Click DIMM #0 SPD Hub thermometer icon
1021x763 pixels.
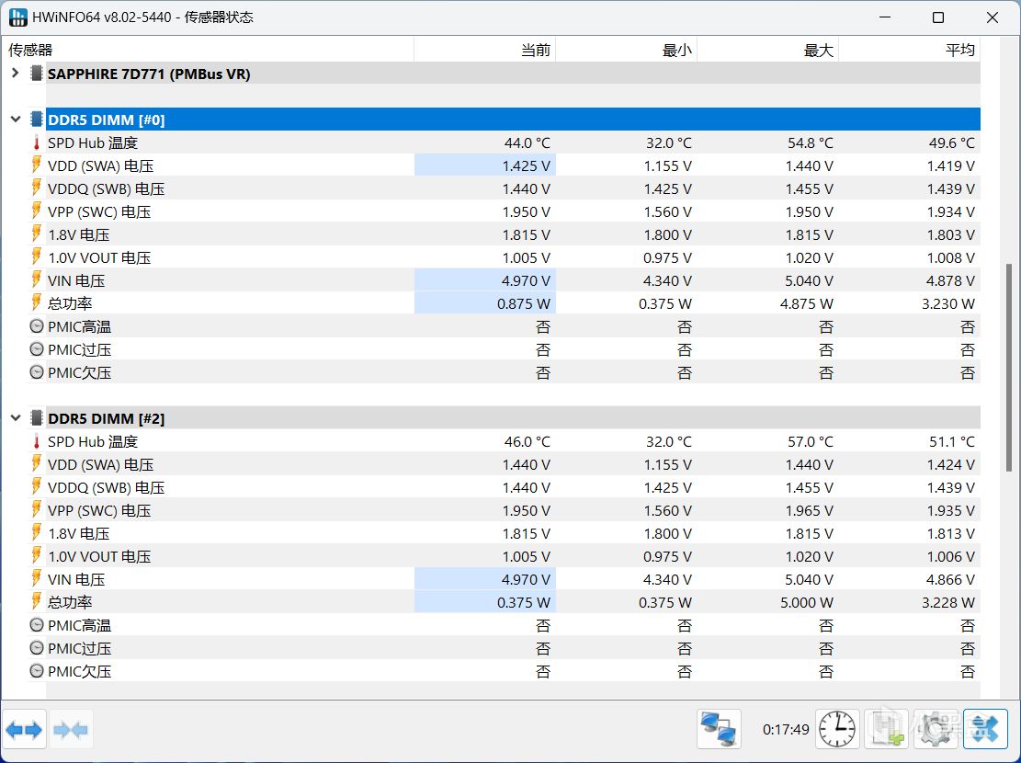tap(37, 142)
